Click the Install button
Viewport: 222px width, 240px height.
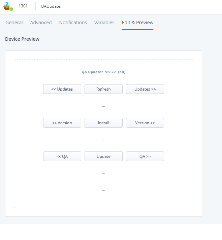tap(103, 123)
